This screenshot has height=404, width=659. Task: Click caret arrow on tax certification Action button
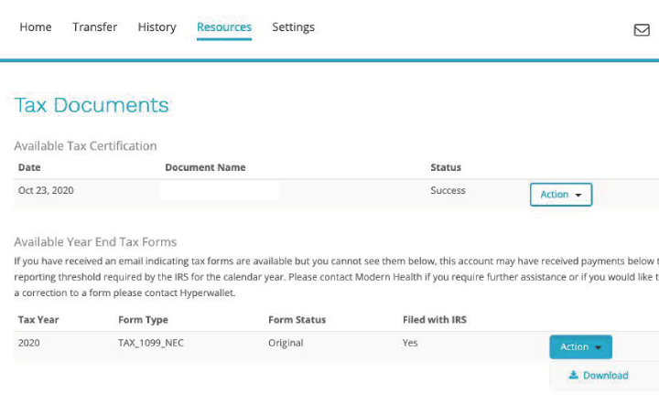[x=578, y=195]
